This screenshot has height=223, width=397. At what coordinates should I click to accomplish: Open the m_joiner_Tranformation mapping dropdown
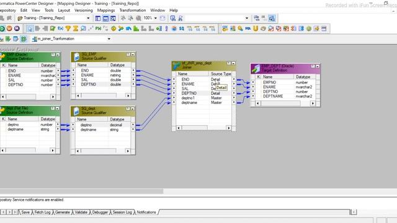(109, 39)
